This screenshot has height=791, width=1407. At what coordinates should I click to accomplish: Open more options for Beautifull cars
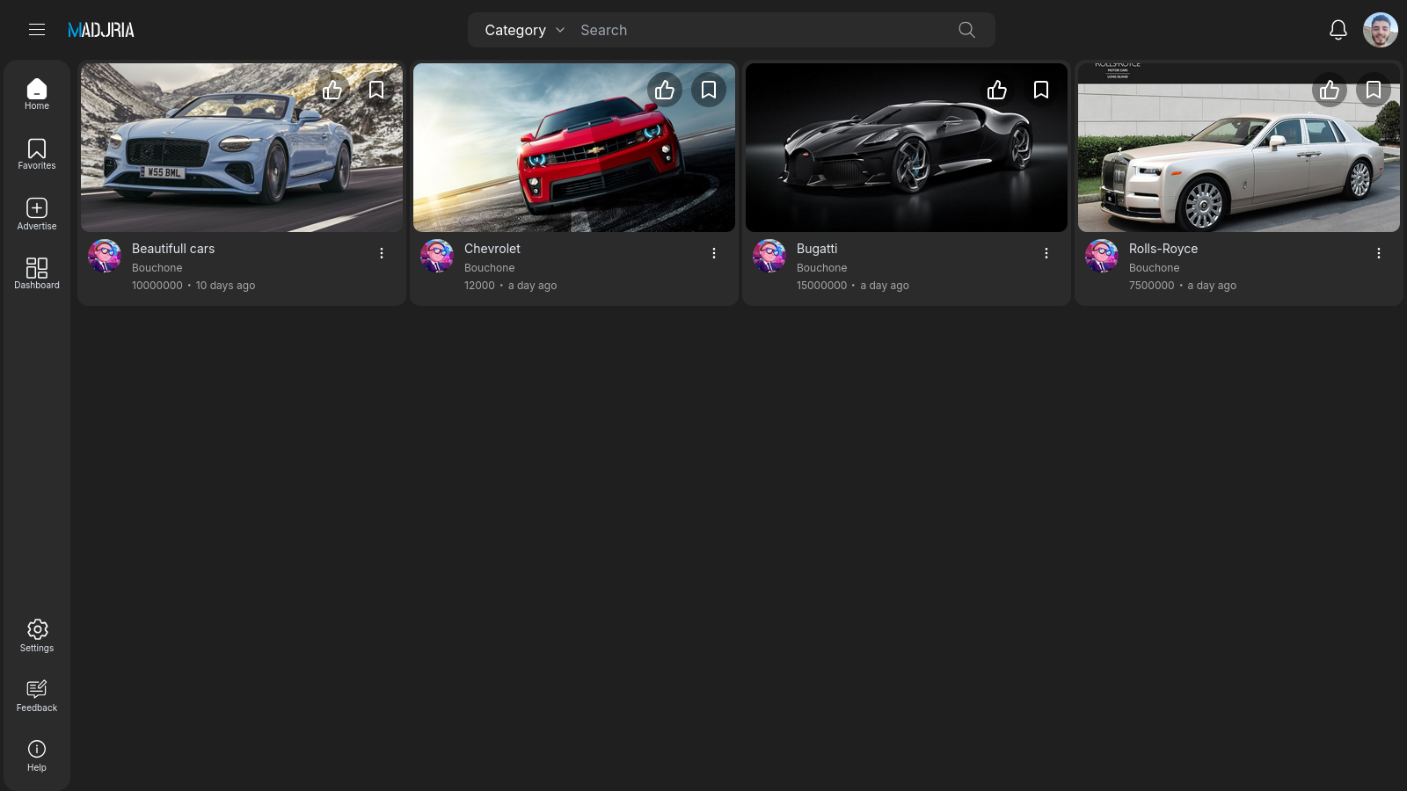tap(382, 253)
